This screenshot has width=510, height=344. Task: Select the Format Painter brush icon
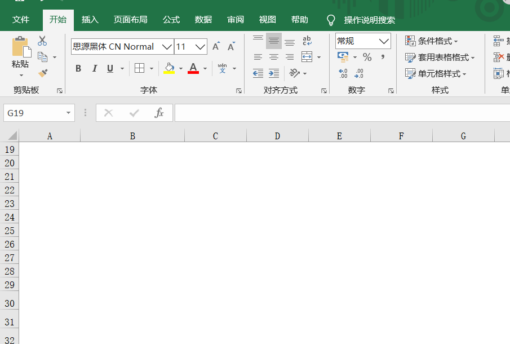tap(43, 73)
